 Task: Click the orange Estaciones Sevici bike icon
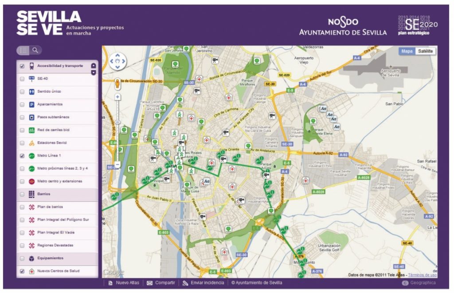[31, 143]
